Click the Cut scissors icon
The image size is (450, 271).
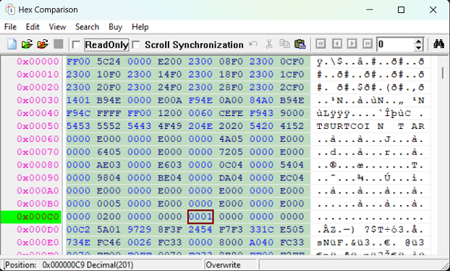269,44
